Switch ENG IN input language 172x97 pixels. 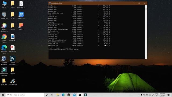tap(157, 95)
